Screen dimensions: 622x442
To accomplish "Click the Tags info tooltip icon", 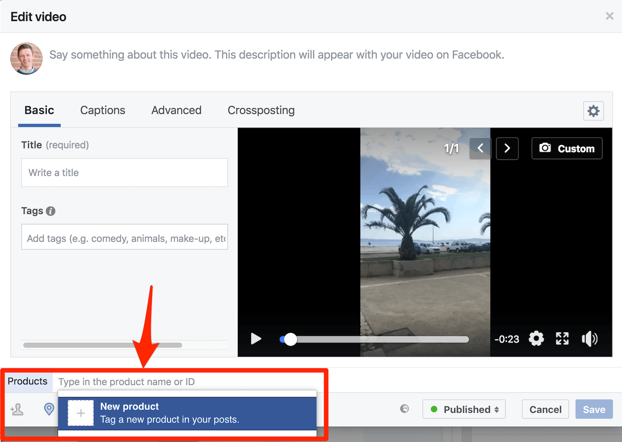I will tap(51, 211).
